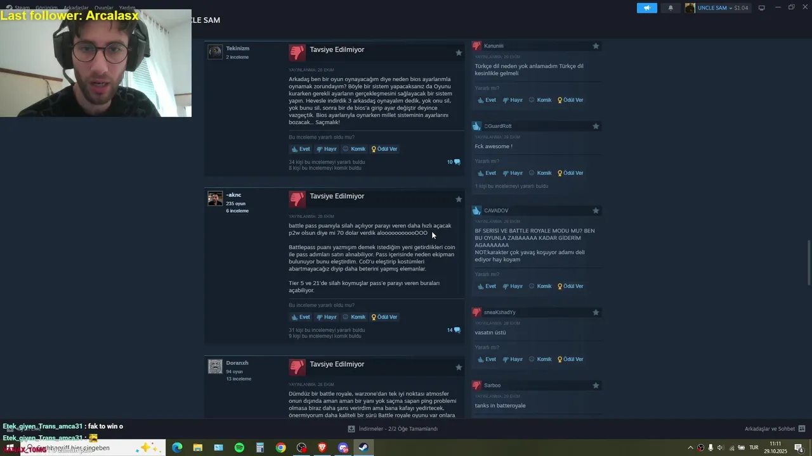This screenshot has width=812, height=456.
Task: Star DGuardRott's review
Action: pos(596,126)
